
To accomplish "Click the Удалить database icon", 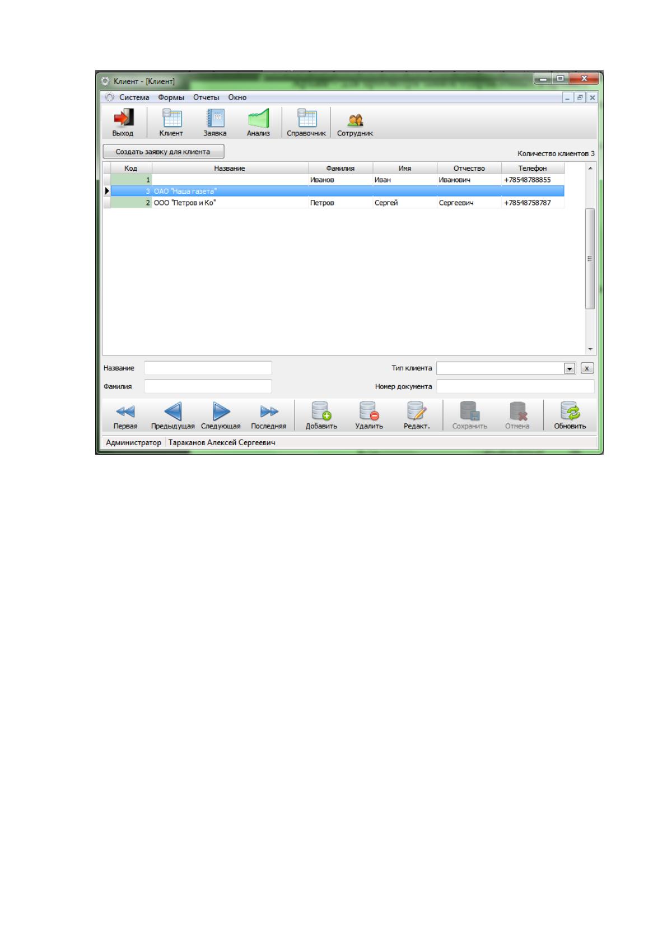I will click(369, 411).
